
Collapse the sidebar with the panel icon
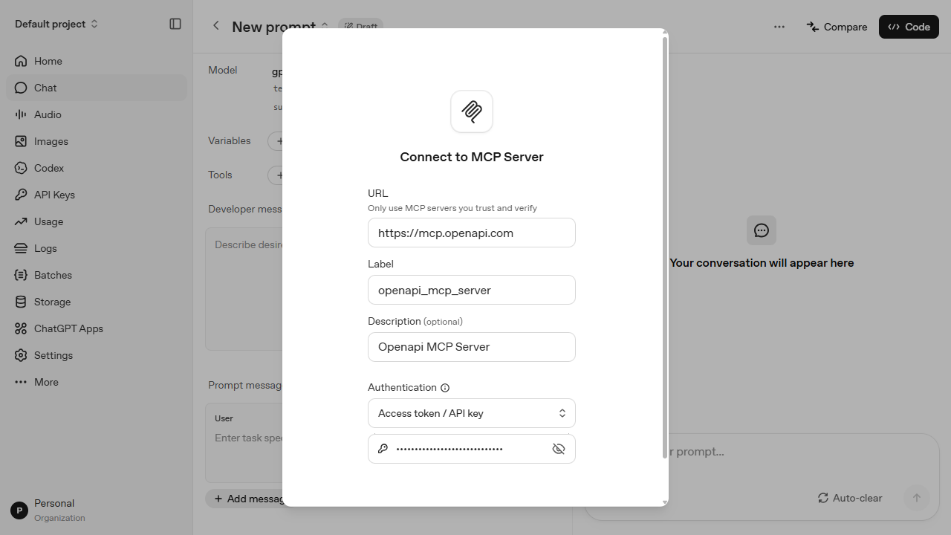175,24
